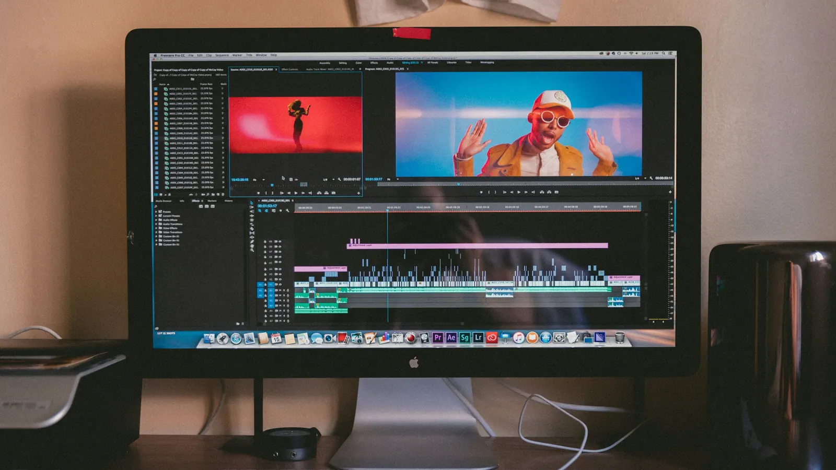Activate the Hand tool in Tools panel

252,246
